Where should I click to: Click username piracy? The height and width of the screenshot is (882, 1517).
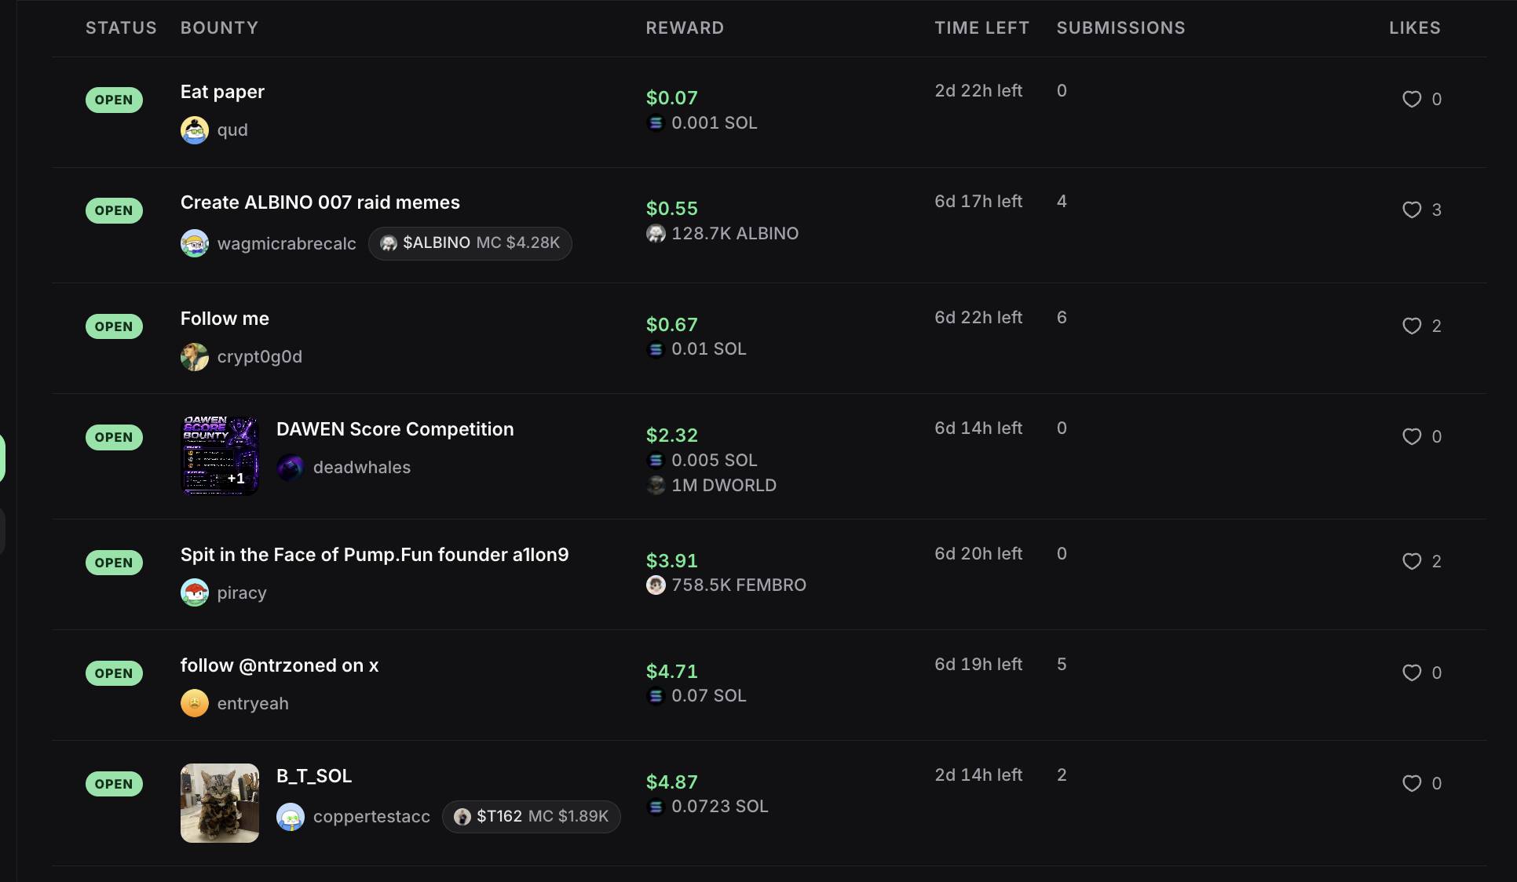(x=242, y=593)
